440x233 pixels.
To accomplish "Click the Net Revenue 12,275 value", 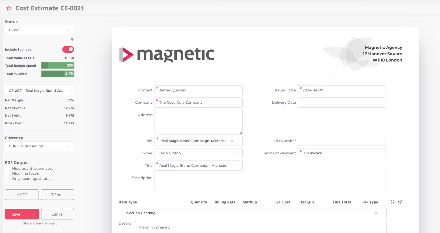I will [69, 108].
